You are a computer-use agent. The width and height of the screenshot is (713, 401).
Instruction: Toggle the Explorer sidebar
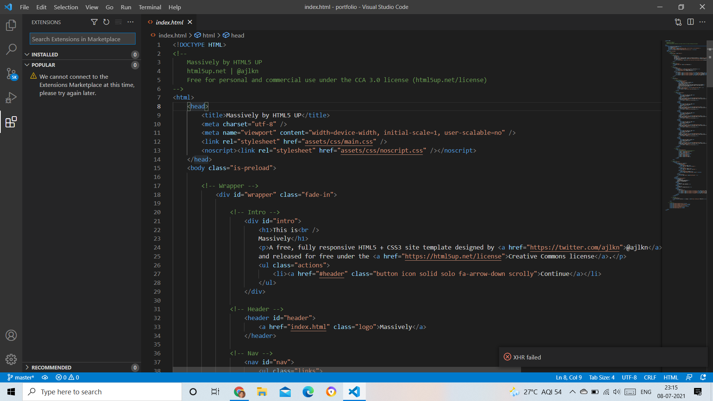11,25
